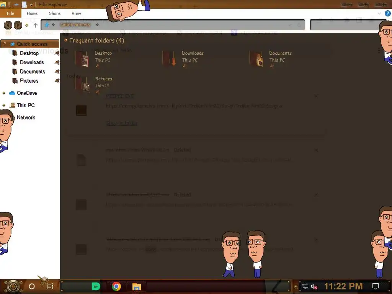Collapse the Quick access tree node
Image resolution: width=392 pixels, height=294 pixels.
pos(5,44)
